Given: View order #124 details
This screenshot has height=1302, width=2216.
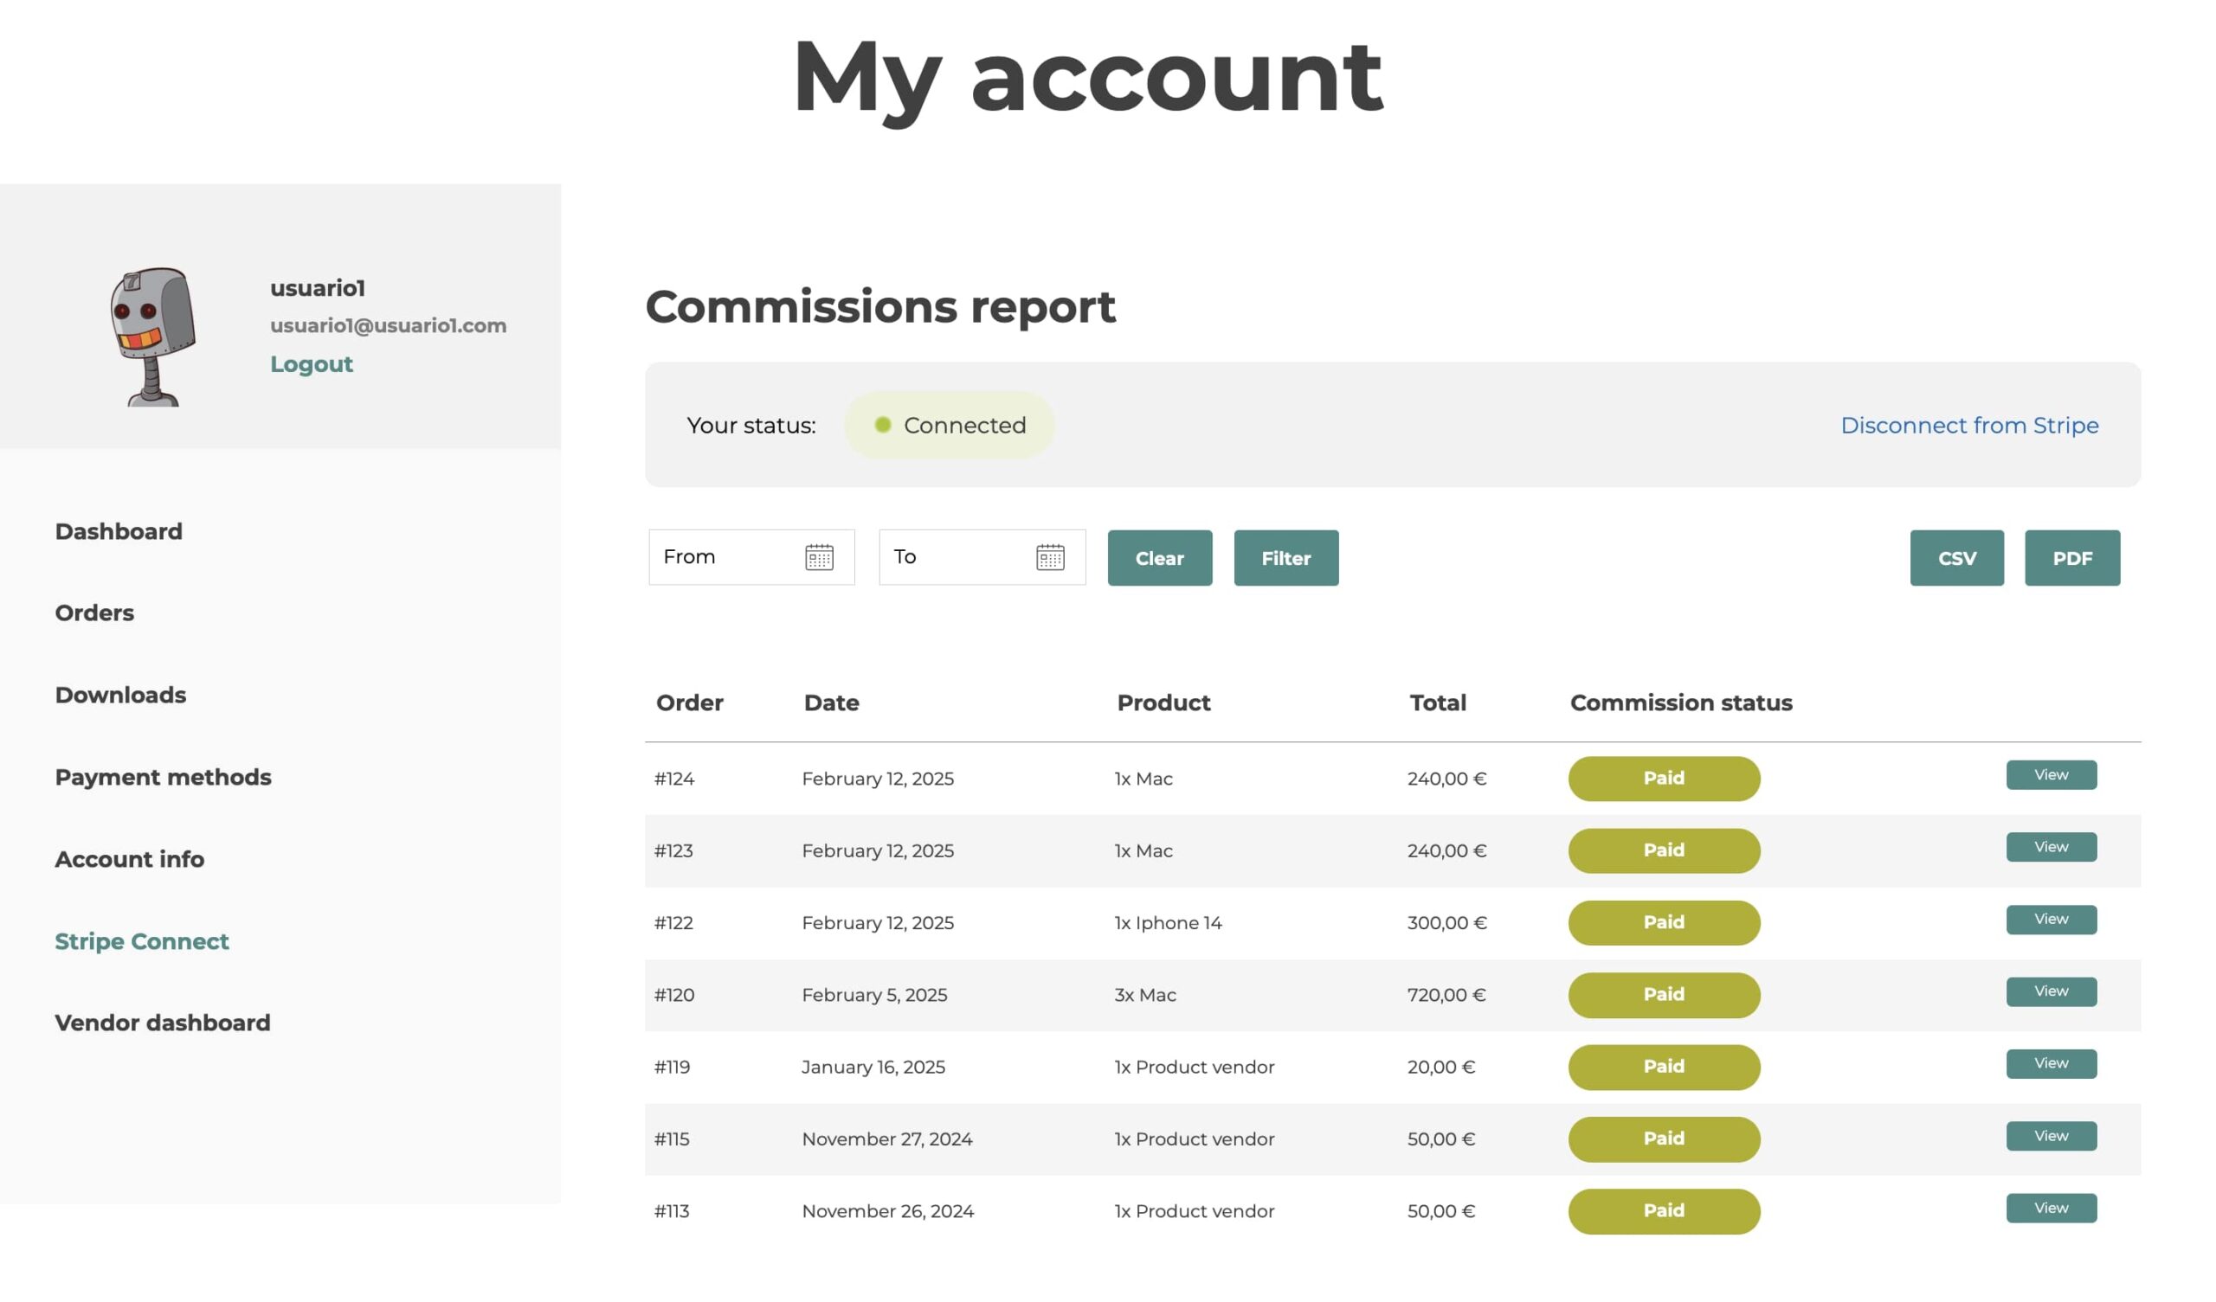Looking at the screenshot, I should (2052, 775).
